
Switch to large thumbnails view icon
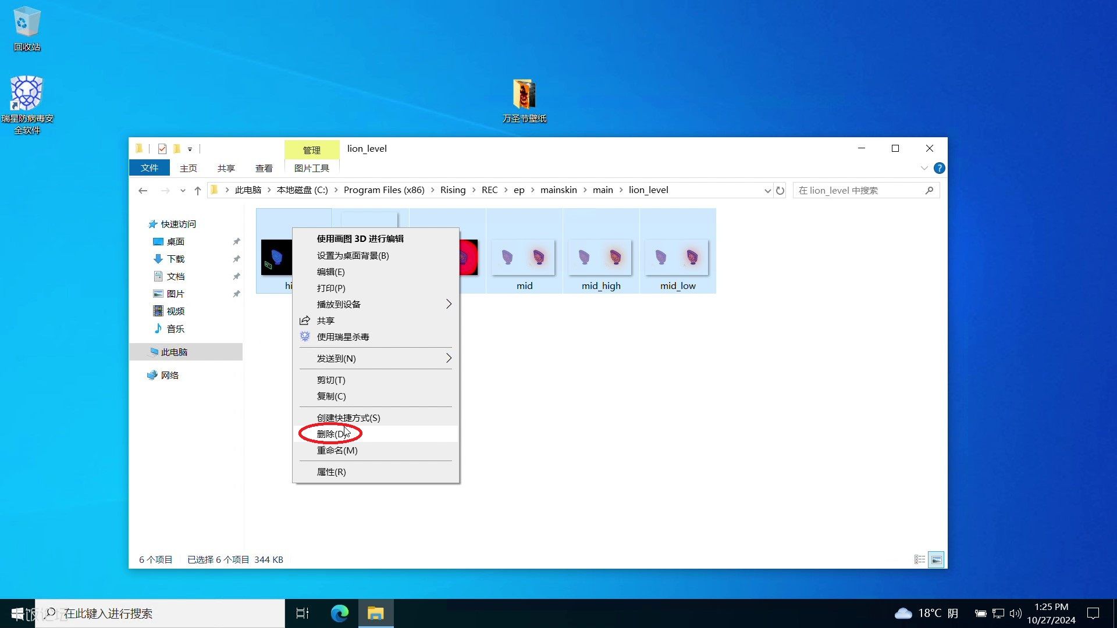click(x=936, y=559)
